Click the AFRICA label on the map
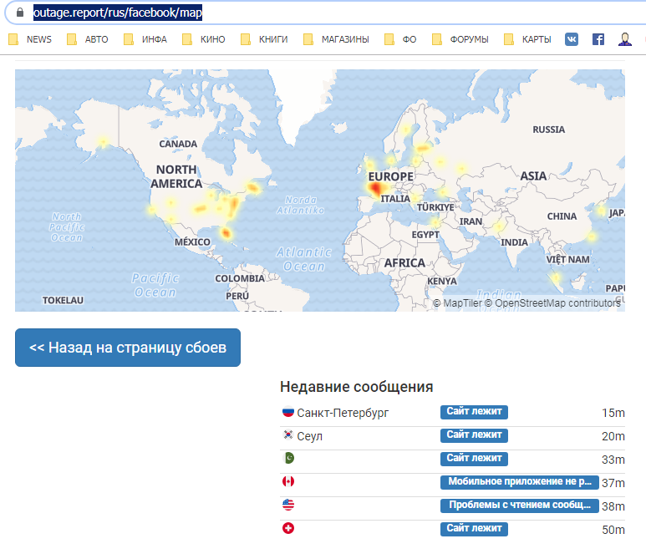This screenshot has height=559, width=646. 404,263
